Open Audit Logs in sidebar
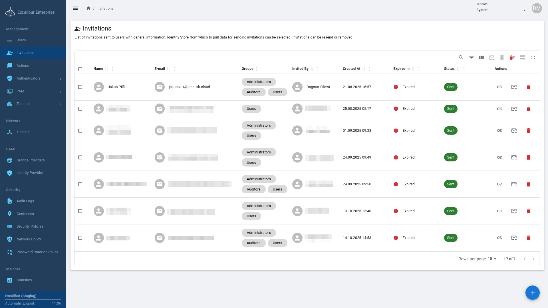The height and width of the screenshot is (308, 548). (25, 201)
